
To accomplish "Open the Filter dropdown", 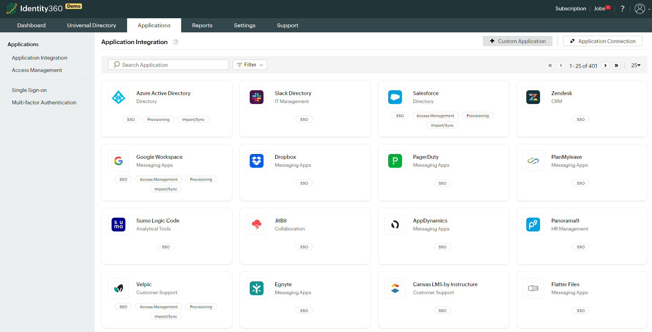I will tap(250, 65).
